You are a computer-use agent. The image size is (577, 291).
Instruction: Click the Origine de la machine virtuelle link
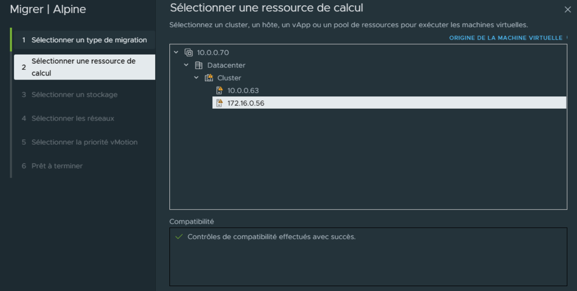click(506, 38)
